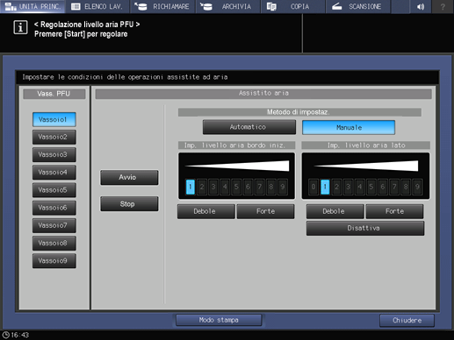Choose the Automatico setting method
Screen dimensions: 454x340
(x=249, y=127)
